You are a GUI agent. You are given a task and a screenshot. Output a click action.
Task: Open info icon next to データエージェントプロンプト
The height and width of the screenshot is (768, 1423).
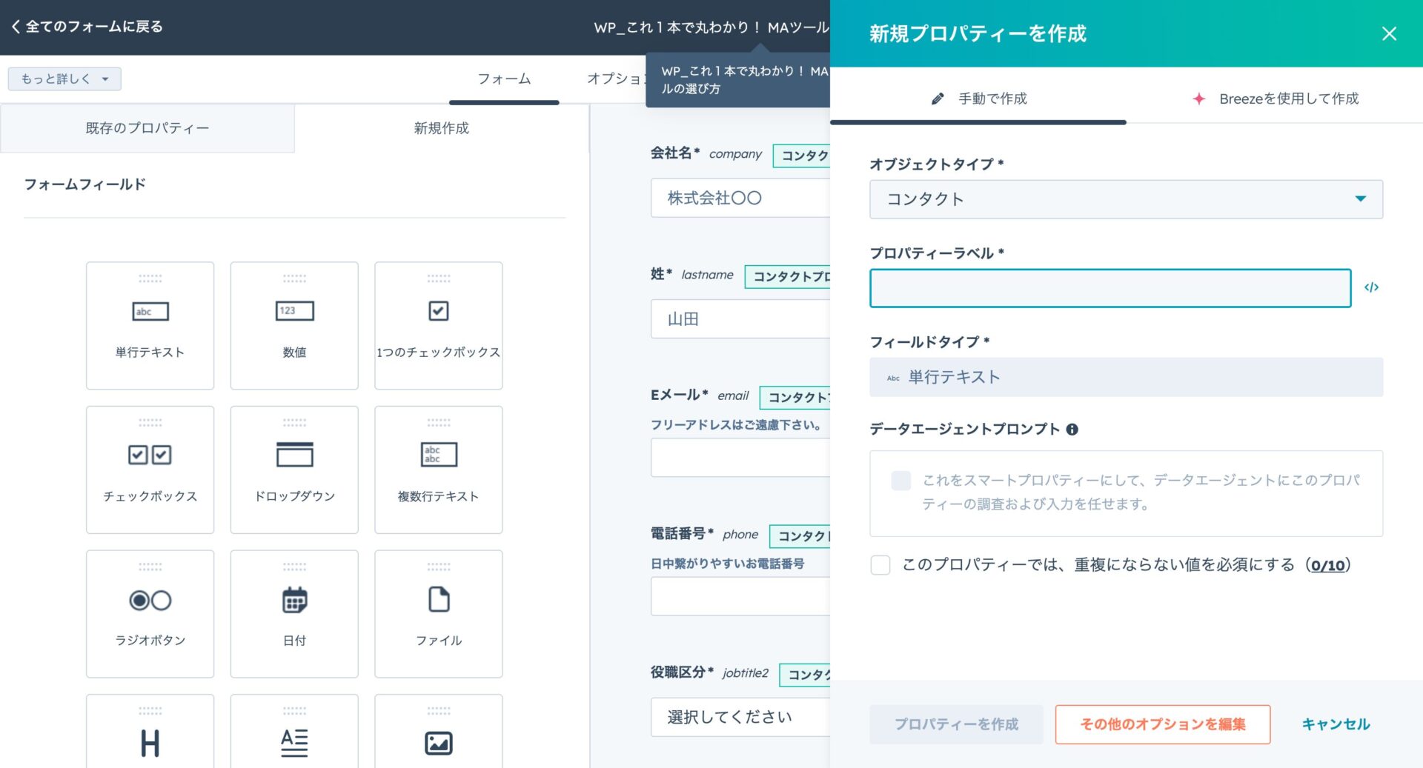(x=1072, y=430)
